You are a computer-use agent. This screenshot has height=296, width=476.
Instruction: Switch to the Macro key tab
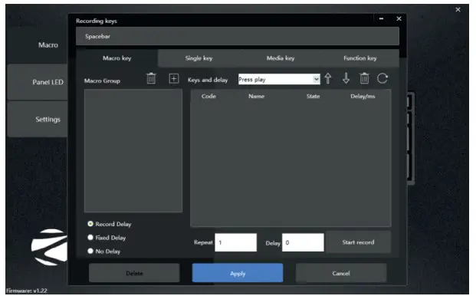coord(117,58)
